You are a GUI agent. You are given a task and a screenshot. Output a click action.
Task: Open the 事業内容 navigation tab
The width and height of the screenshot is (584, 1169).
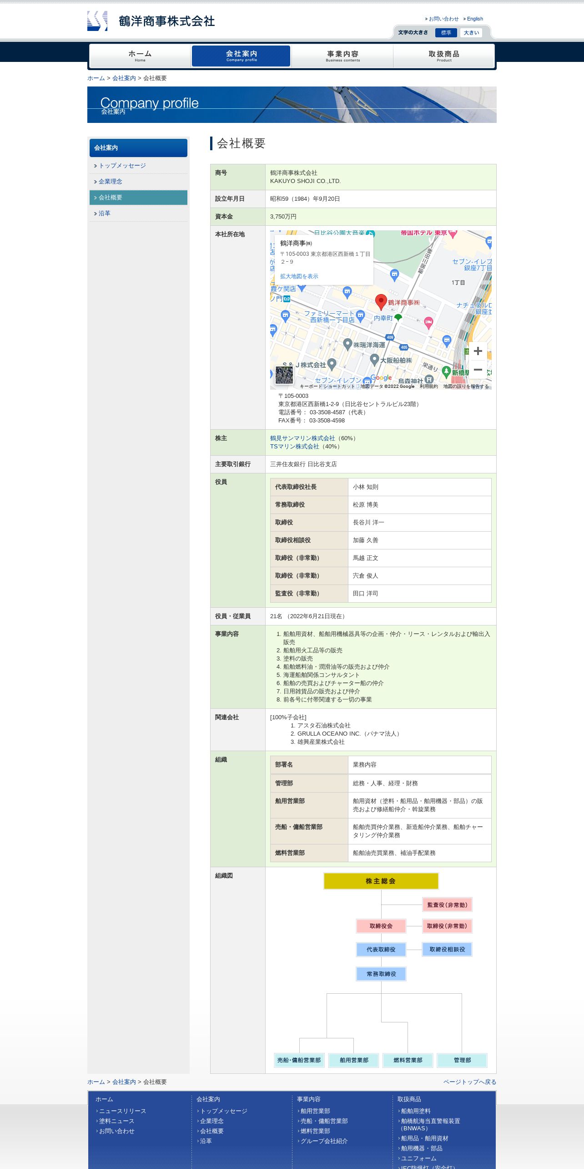point(342,56)
